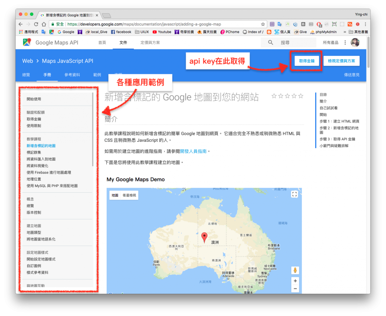Viewport: 386px width, 316px height.
Task: Open 自訂圖例 in the sidebar
Action: (34, 266)
